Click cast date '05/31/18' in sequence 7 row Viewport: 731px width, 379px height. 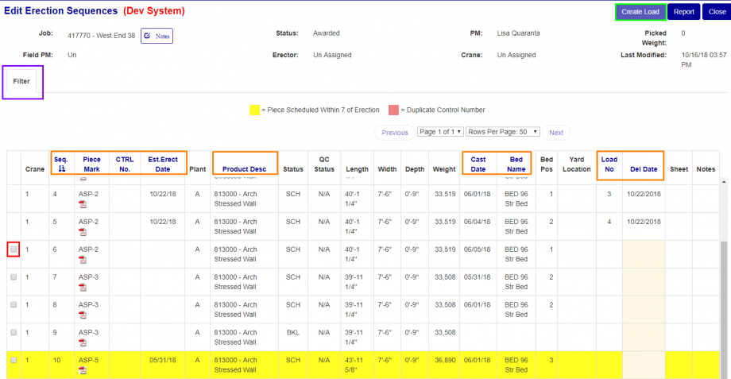[477, 277]
